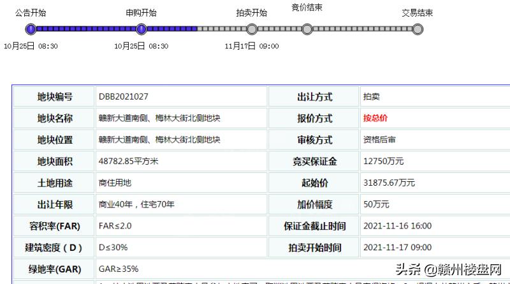Click the red 按总价 text
510x284 pixels.
click(375, 118)
